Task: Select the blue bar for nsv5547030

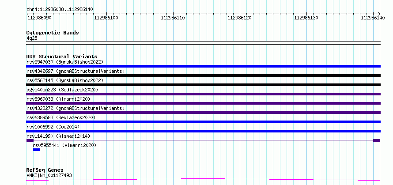Action: click(x=203, y=66)
